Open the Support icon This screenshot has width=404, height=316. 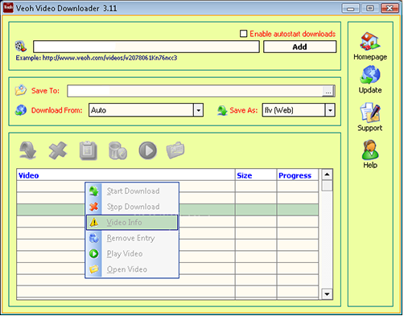(370, 113)
